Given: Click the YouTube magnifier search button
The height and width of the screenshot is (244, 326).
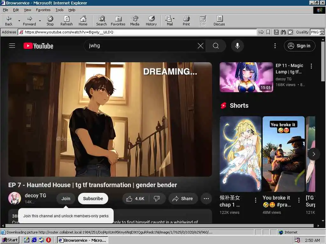Looking at the screenshot, I should coord(216,46).
